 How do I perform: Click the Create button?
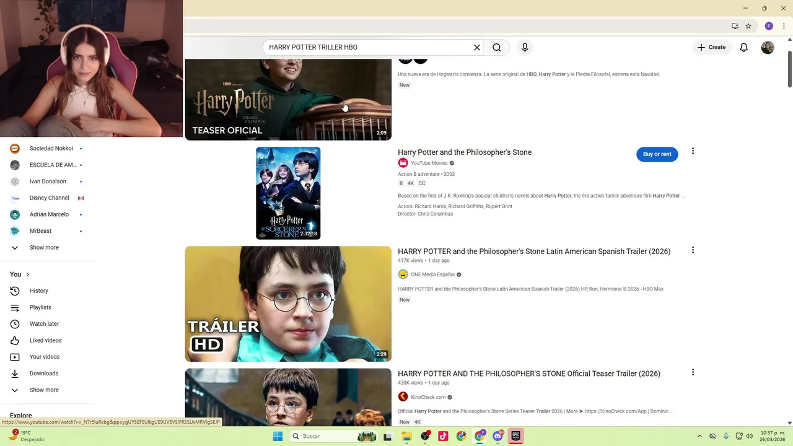click(x=711, y=47)
